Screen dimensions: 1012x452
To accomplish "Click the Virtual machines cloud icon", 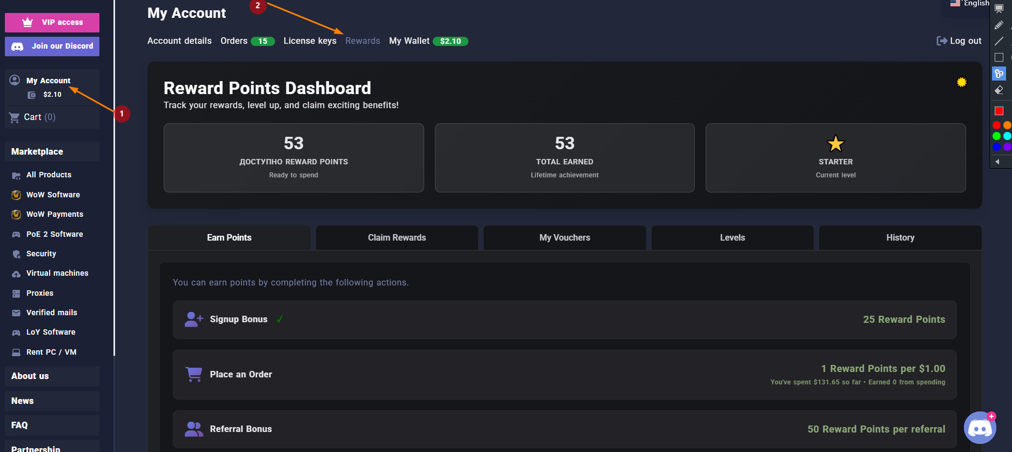I will pyautogui.click(x=16, y=274).
